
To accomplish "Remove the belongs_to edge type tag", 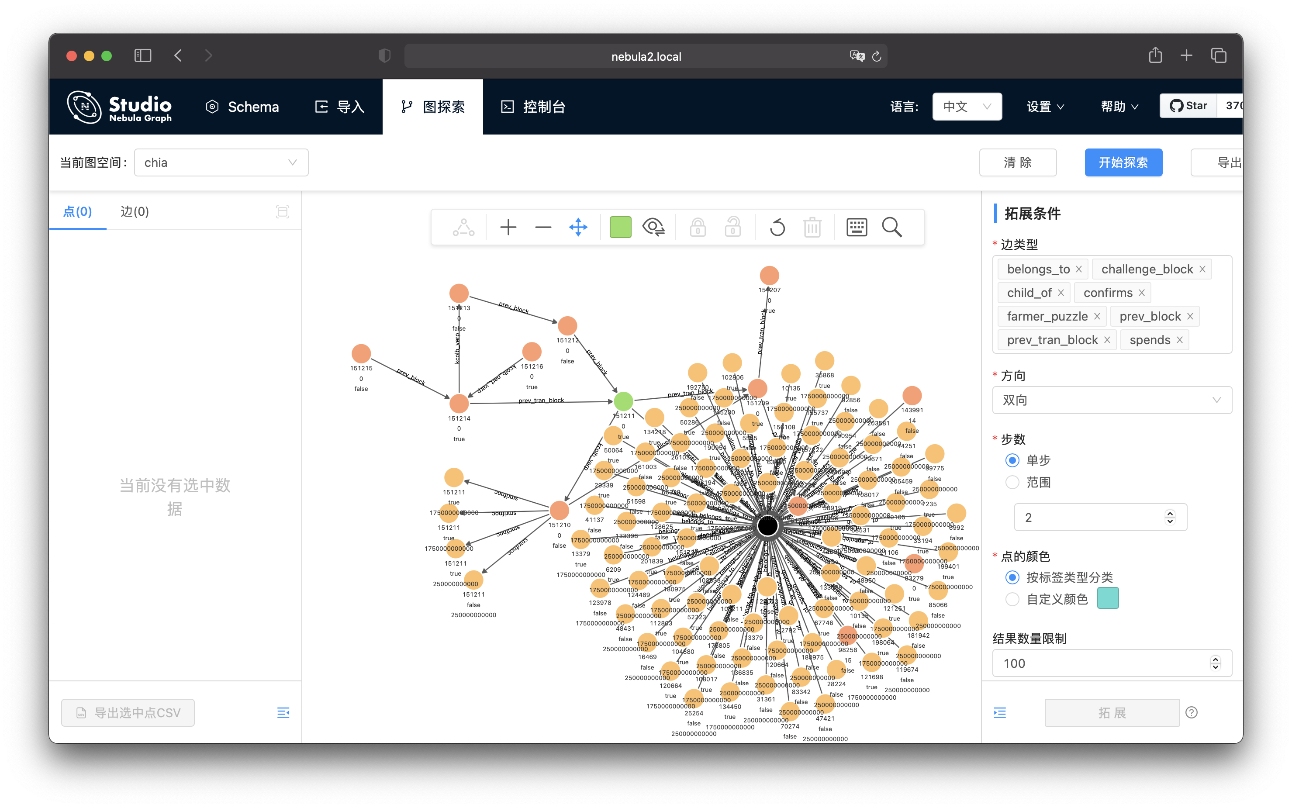I will coord(1079,269).
